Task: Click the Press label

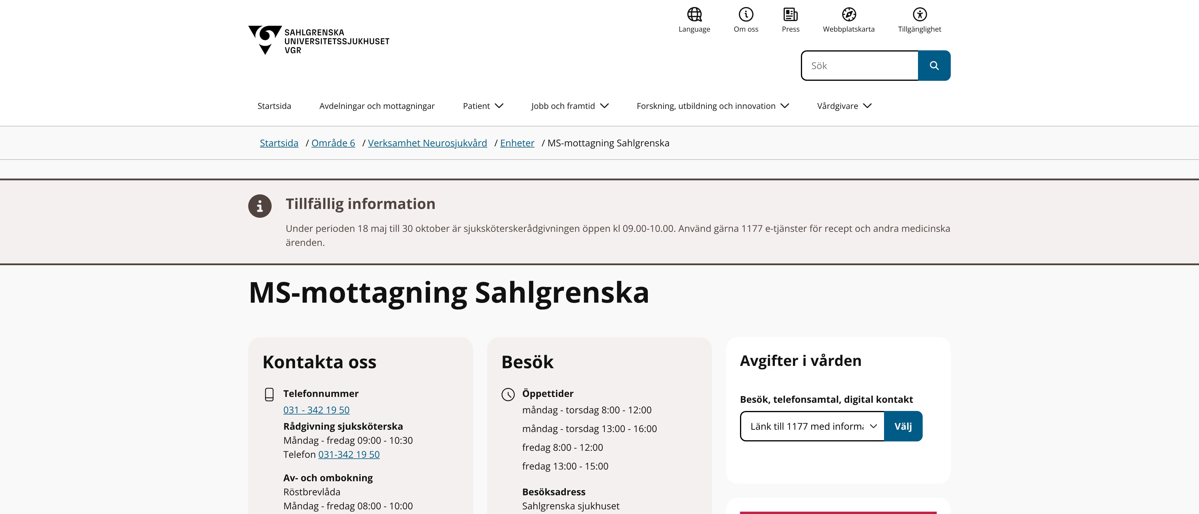Action: coord(790,29)
